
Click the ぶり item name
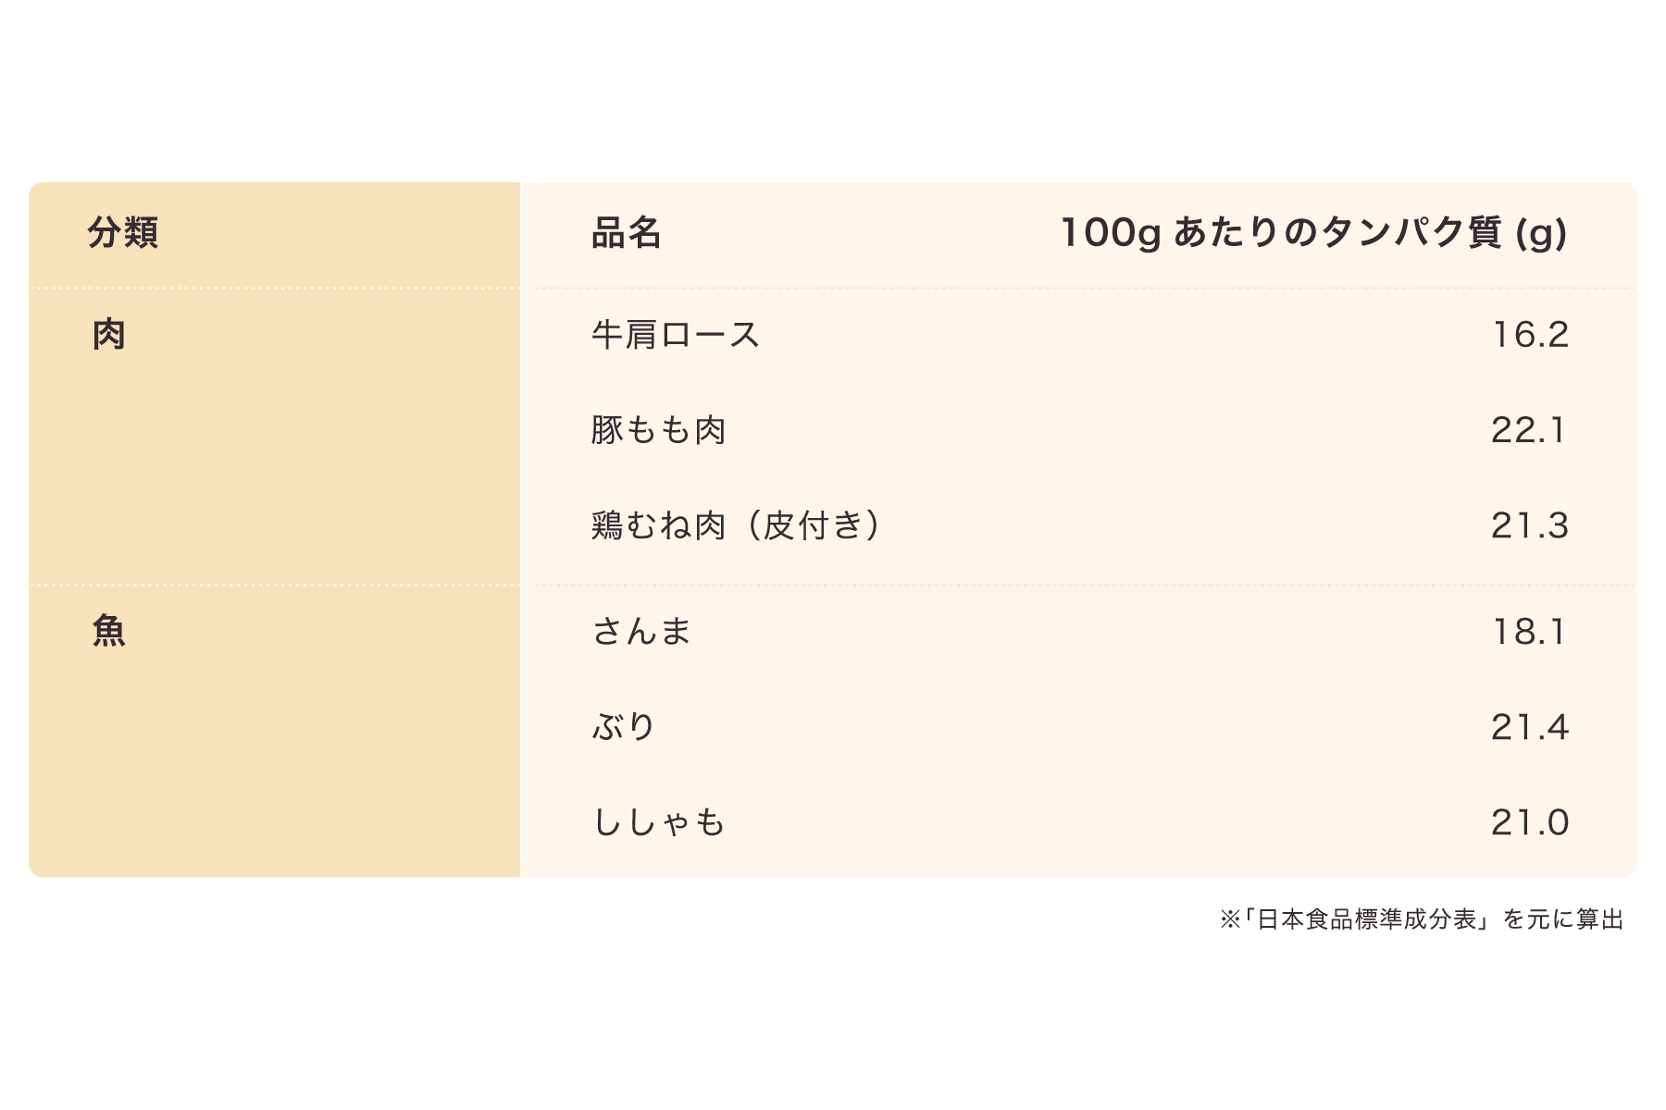pyautogui.click(x=624, y=727)
